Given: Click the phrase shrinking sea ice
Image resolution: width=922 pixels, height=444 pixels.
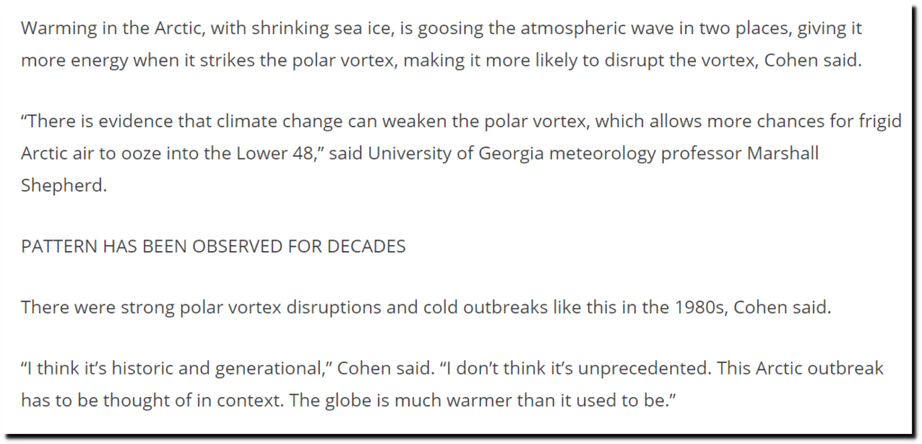Looking at the screenshot, I should (x=321, y=30).
